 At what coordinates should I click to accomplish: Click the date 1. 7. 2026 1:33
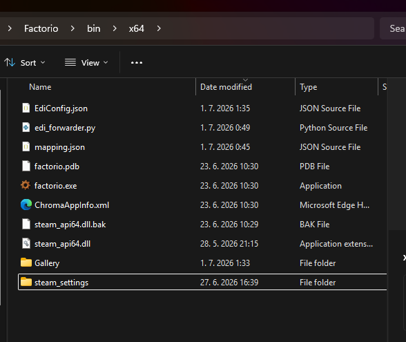pyautogui.click(x=225, y=263)
